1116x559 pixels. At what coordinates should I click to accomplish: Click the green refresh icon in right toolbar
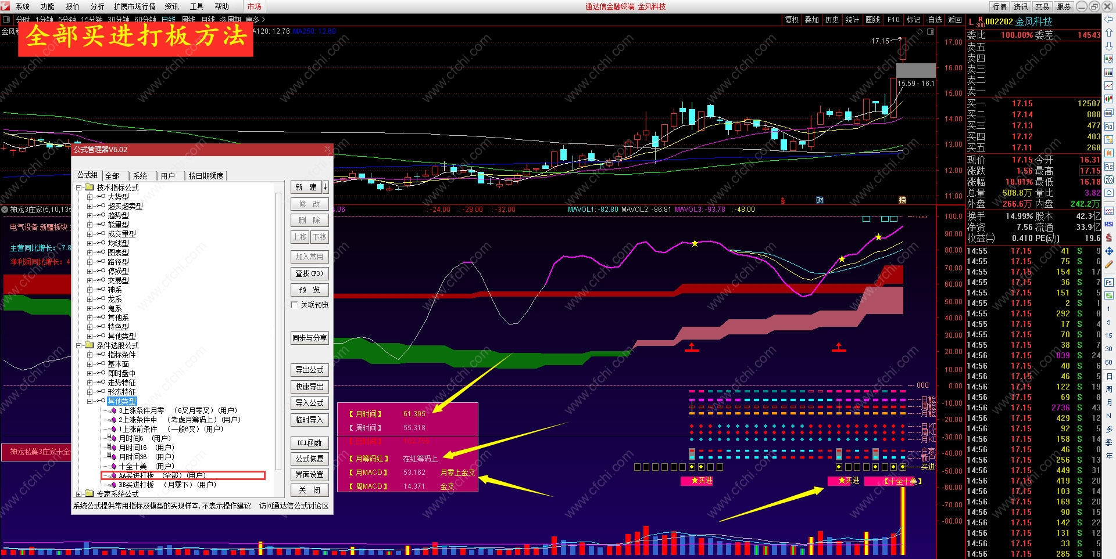[x=1108, y=295]
